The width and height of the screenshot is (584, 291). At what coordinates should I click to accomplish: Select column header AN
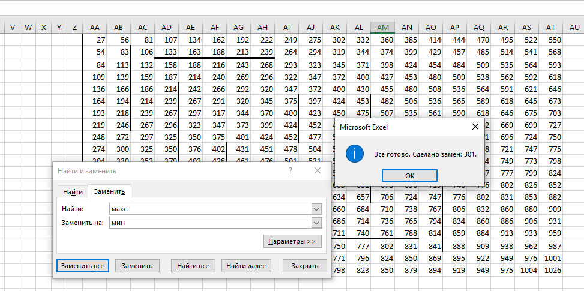tap(407, 28)
